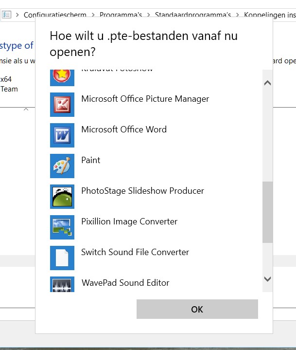
Task: Select the text 'PhotoStage Slideshow Producer'
Action: (x=142, y=191)
